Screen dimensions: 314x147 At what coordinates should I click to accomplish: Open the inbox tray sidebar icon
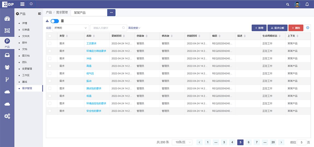7,55
